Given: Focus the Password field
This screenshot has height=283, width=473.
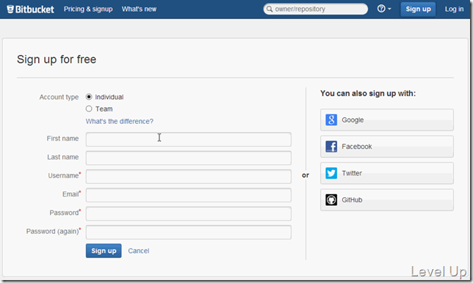Looking at the screenshot, I should coord(189,214).
